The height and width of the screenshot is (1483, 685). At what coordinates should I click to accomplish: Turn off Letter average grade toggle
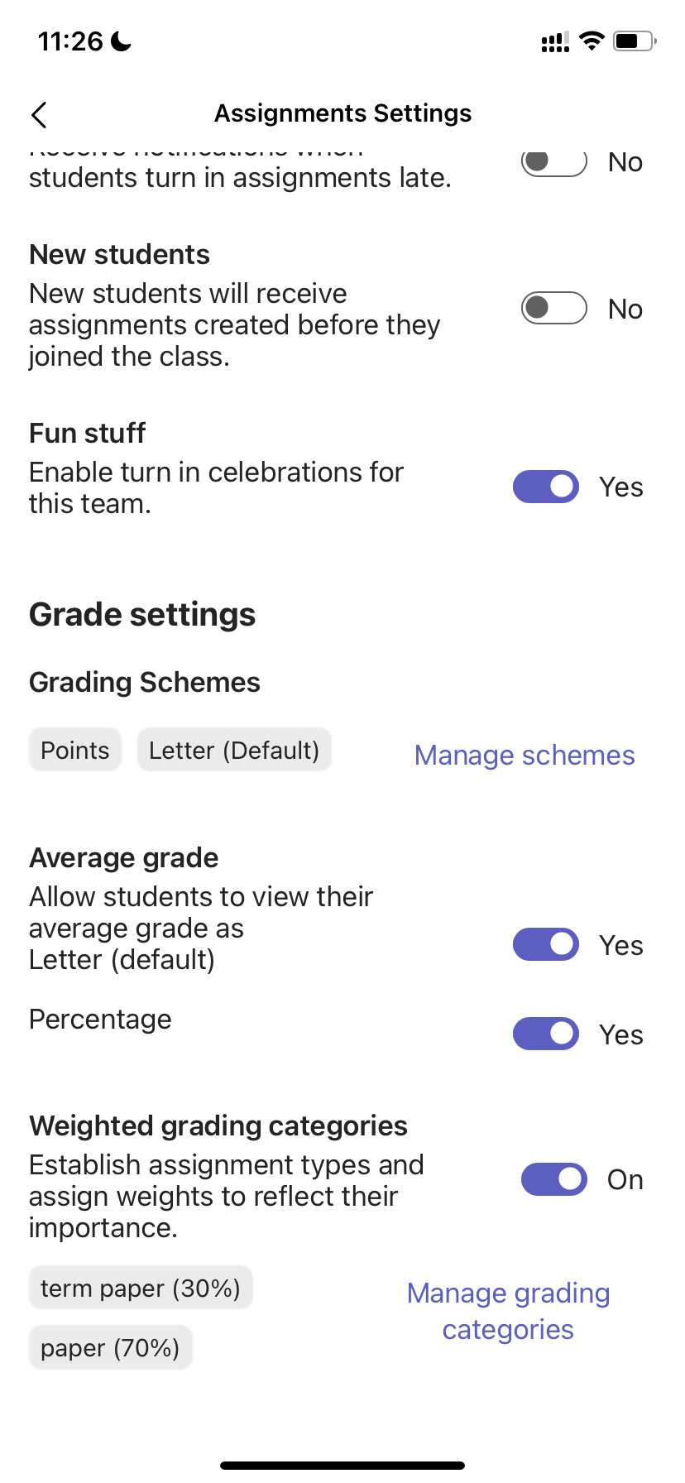point(546,944)
